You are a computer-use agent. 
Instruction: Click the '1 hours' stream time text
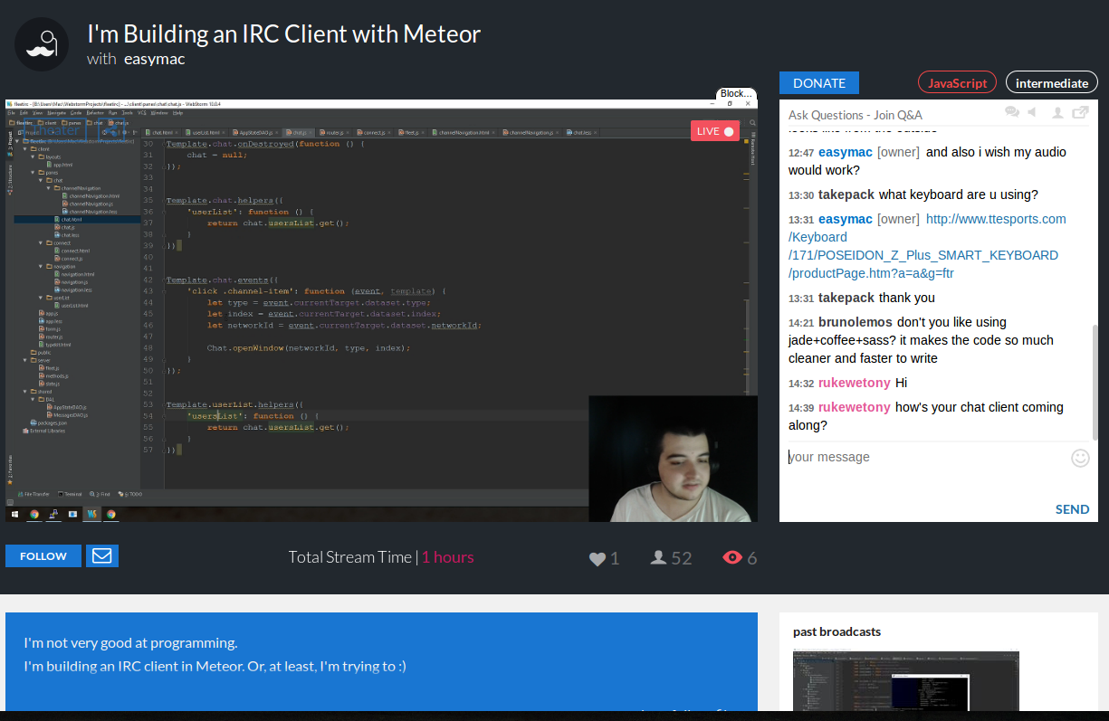point(447,557)
